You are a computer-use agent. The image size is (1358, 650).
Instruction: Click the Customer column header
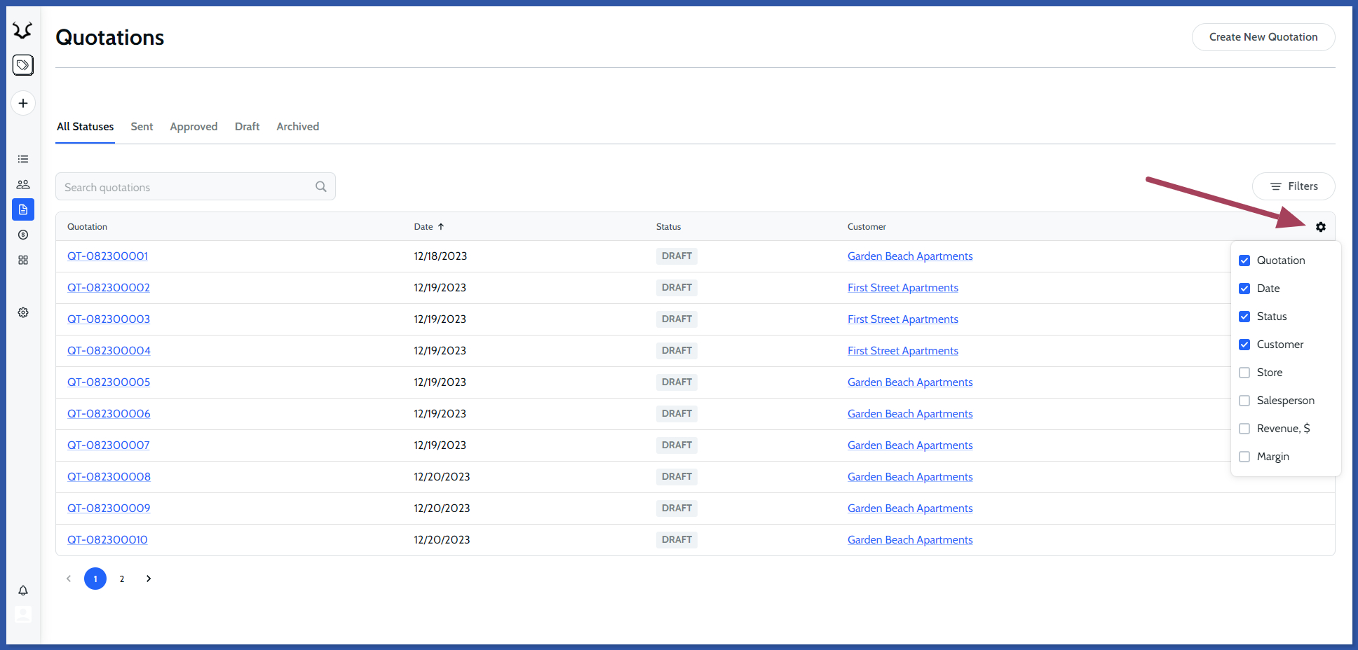tap(867, 227)
